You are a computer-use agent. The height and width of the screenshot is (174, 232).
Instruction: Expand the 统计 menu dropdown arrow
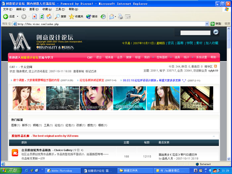coord(192,57)
